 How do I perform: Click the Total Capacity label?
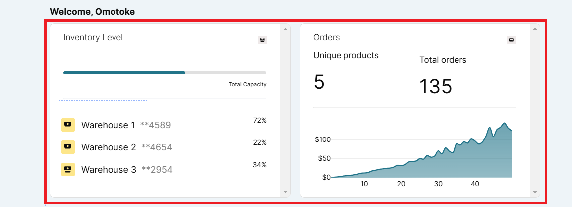tap(248, 84)
